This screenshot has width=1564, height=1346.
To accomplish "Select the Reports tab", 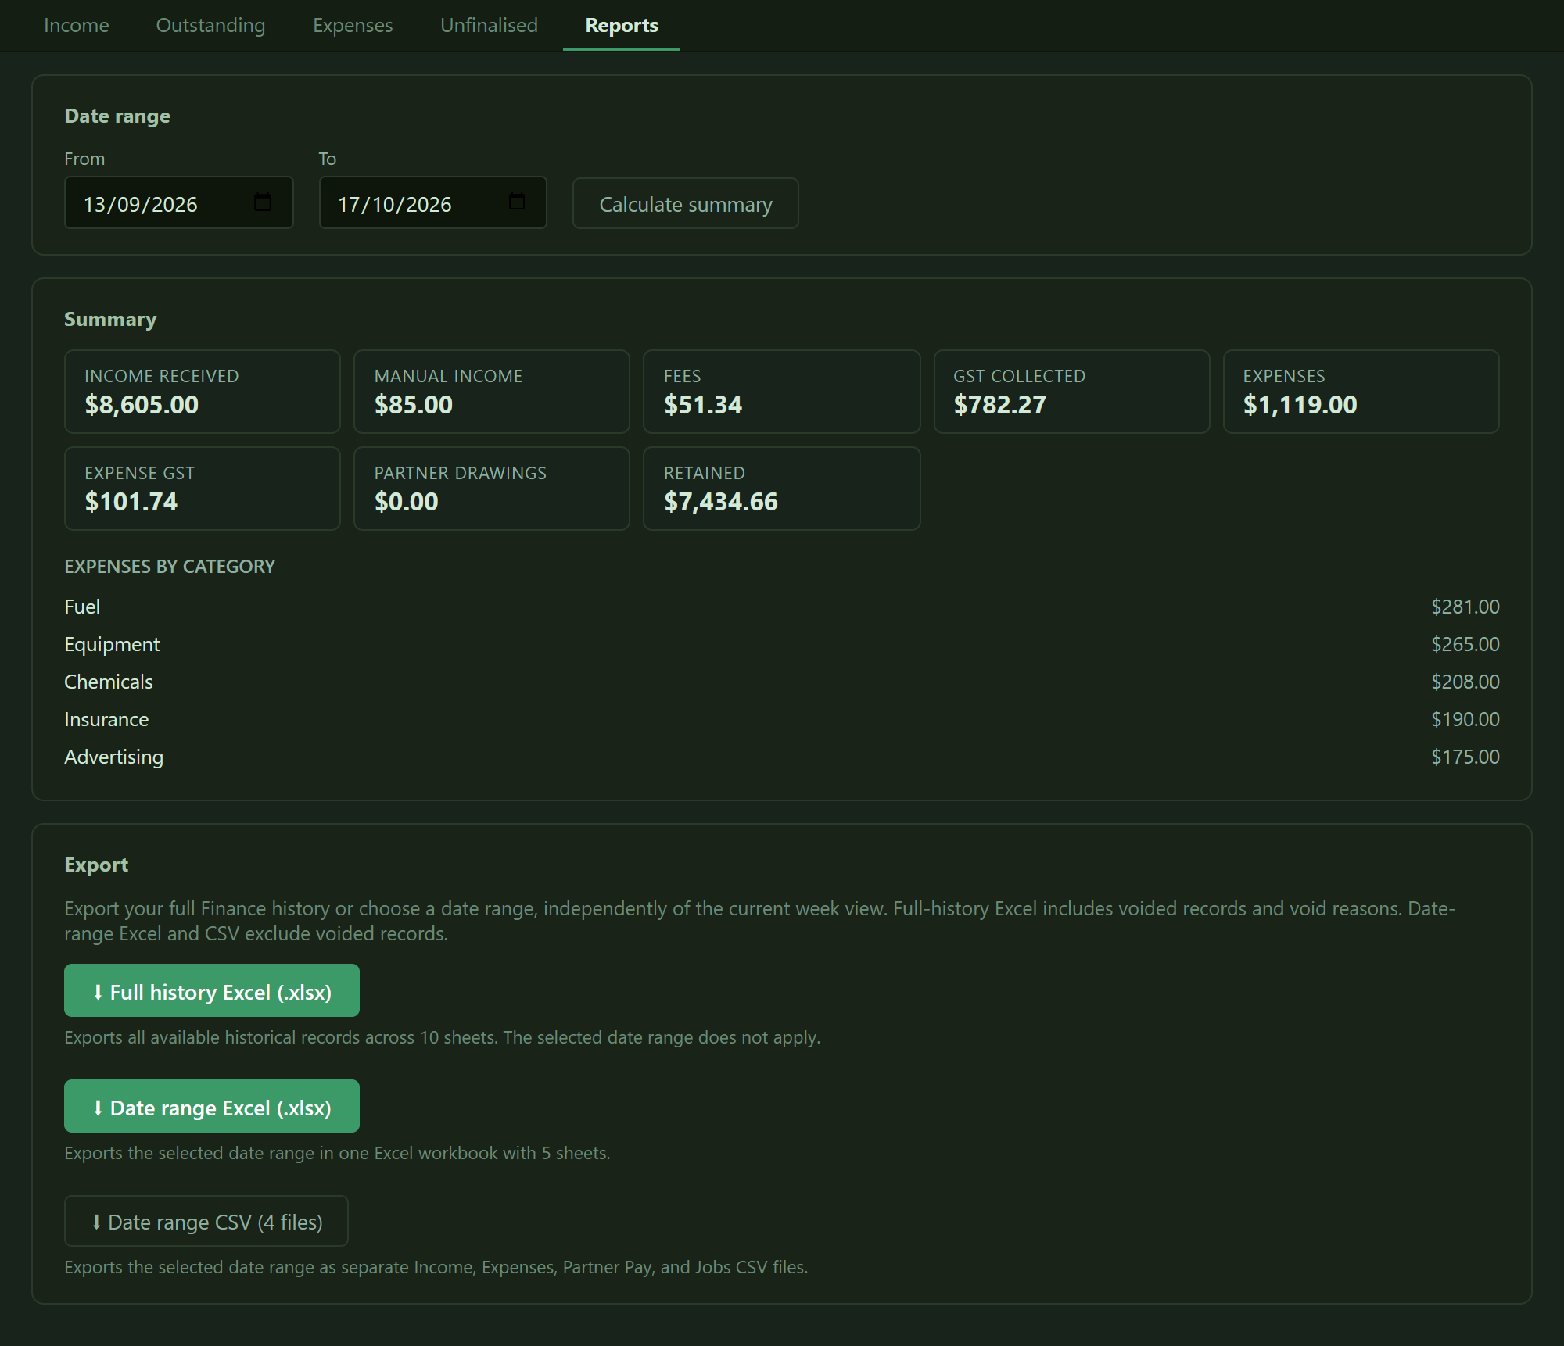I will pyautogui.click(x=622, y=25).
